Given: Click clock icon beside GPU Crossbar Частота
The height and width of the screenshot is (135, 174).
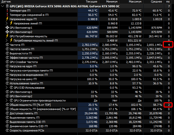Looking at the screenshot, I should pos(7,62).
